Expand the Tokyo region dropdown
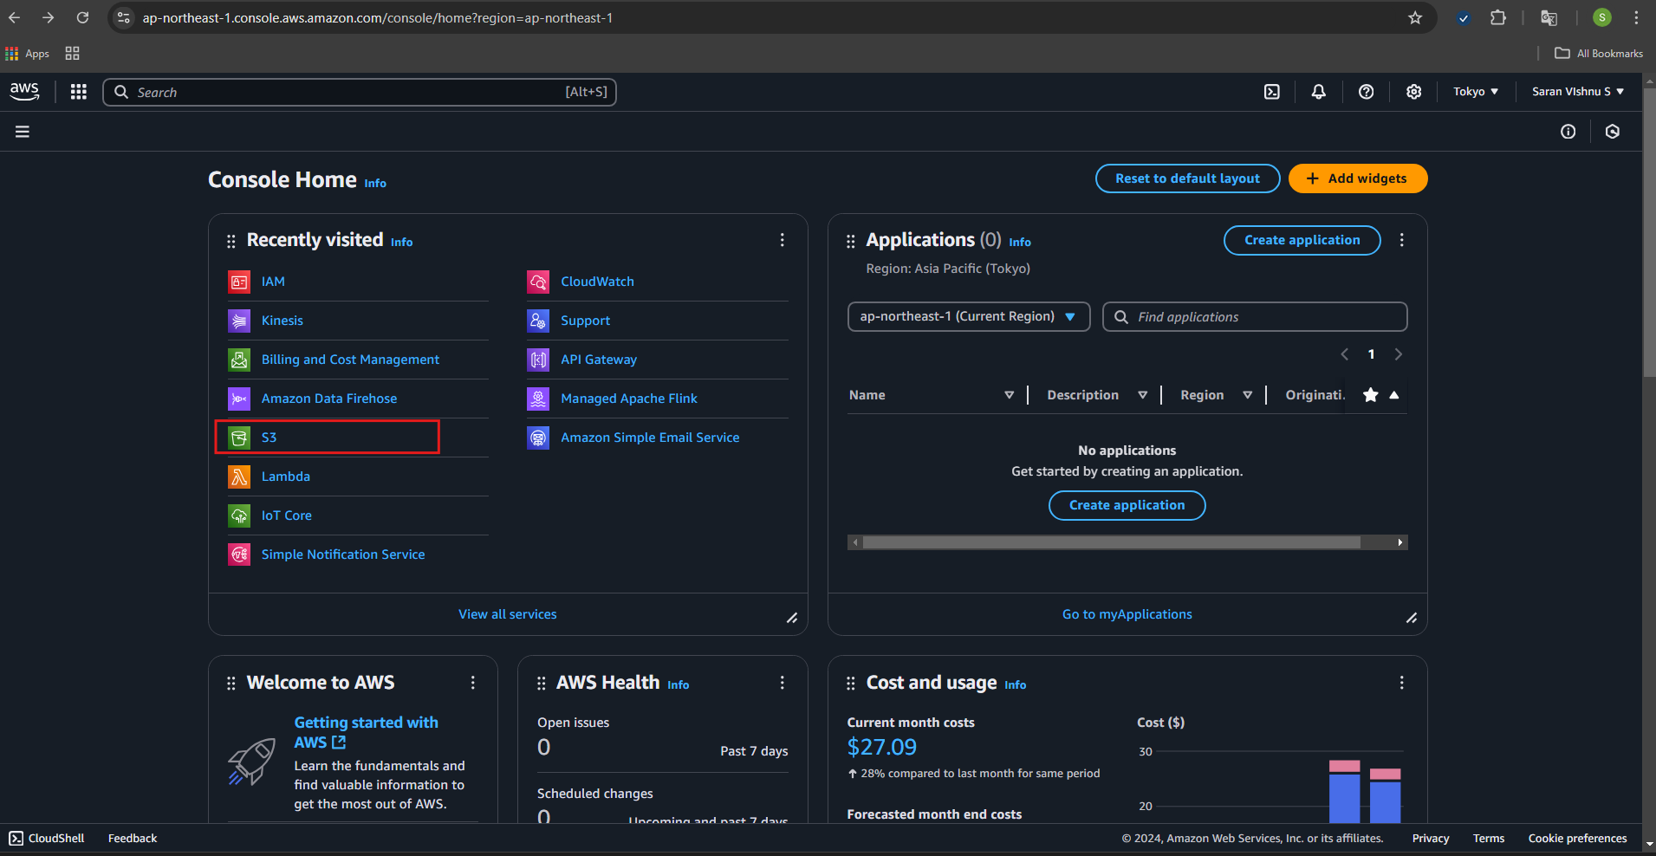The width and height of the screenshot is (1656, 856). pos(1475,92)
